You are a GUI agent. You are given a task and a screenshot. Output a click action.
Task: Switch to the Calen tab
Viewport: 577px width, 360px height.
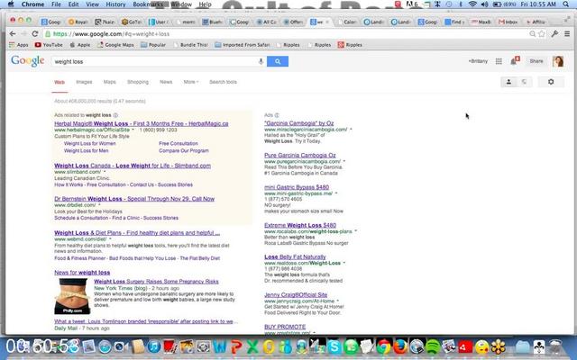point(346,22)
